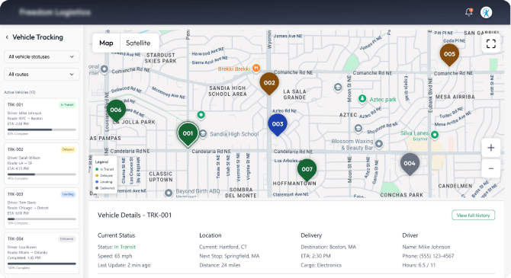The image size is (511, 278).
Task: Select map marker 003
Action: [278, 125]
